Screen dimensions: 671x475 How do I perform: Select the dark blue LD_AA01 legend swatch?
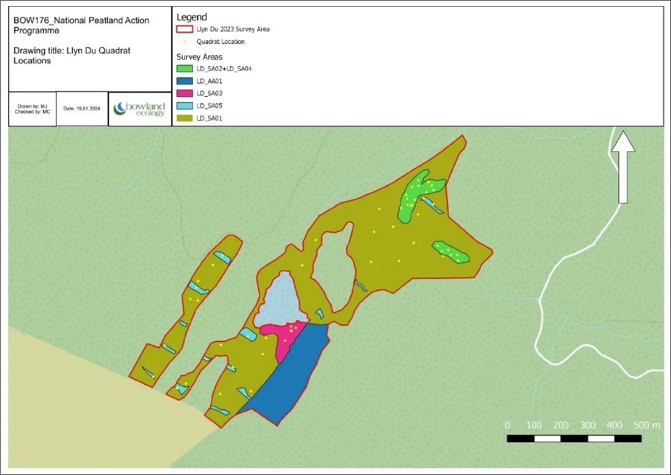tap(185, 81)
